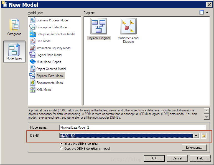
Task: Click the Multi-Model Report icon
Action: (x=33, y=62)
